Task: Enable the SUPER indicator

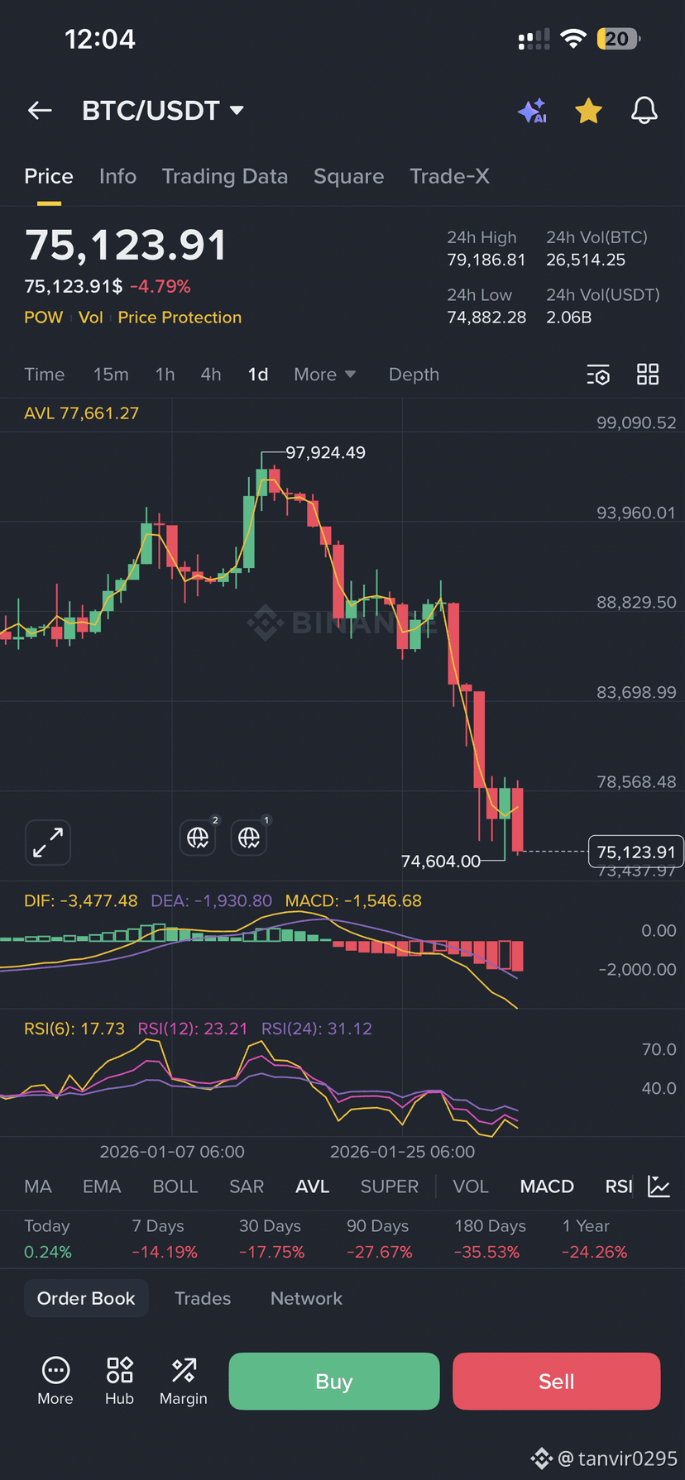Action: [x=390, y=1186]
